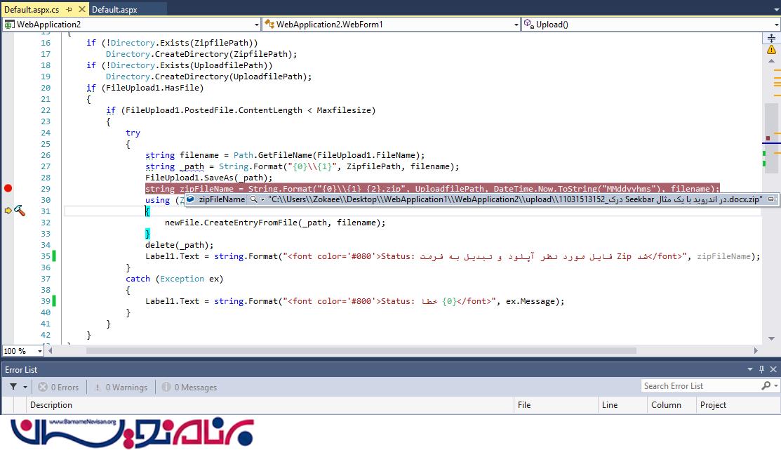Click in the Search Error List field

pos(700,386)
